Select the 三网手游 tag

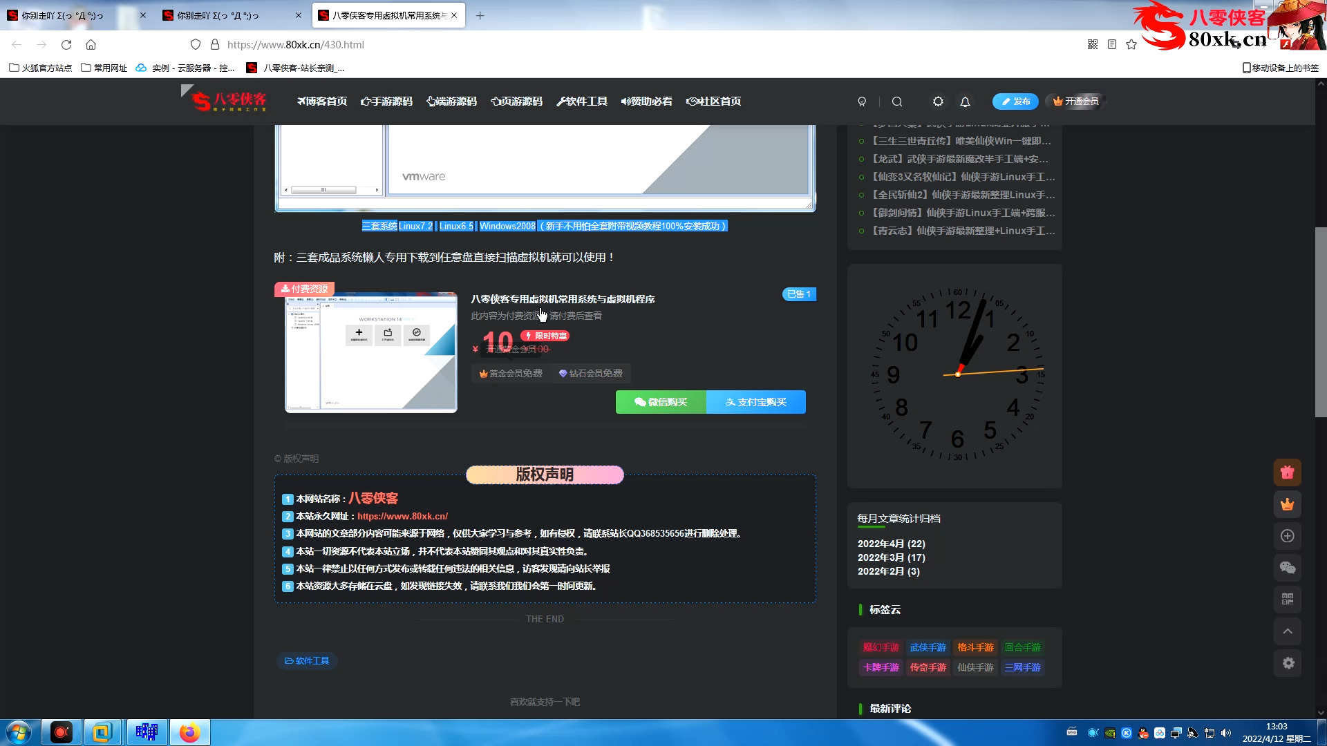[x=1022, y=668]
